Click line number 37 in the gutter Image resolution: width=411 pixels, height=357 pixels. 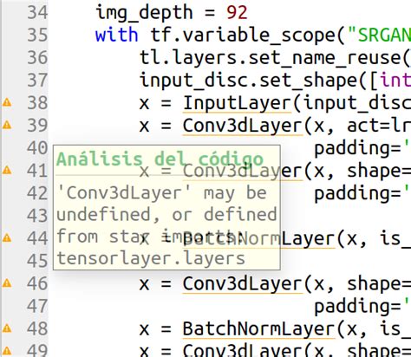pyautogui.click(x=37, y=81)
